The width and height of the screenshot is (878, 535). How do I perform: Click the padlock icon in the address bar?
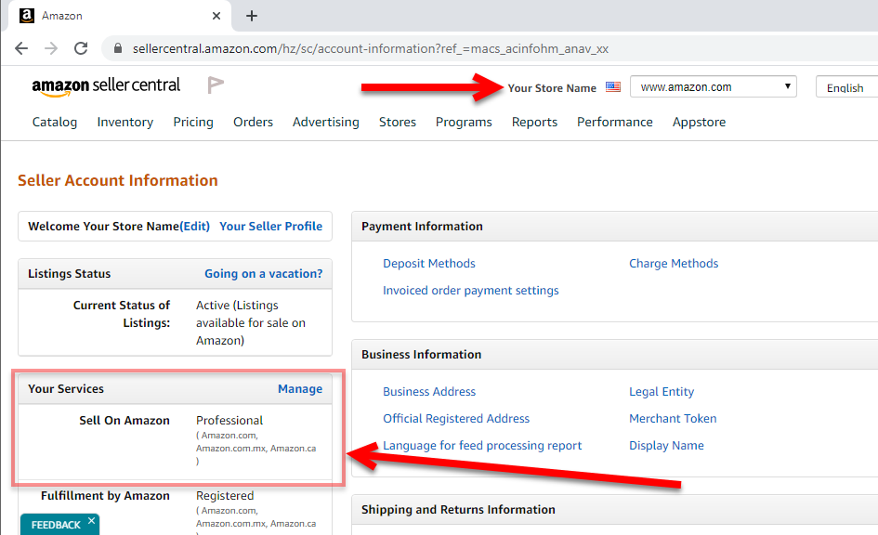[116, 47]
